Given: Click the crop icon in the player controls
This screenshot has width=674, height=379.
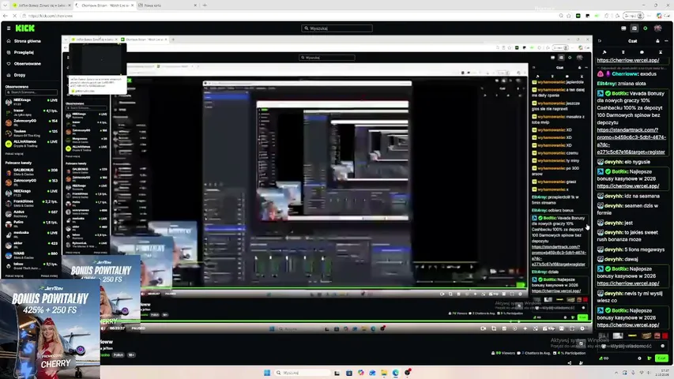Looking at the screenshot, I should pos(494,328).
